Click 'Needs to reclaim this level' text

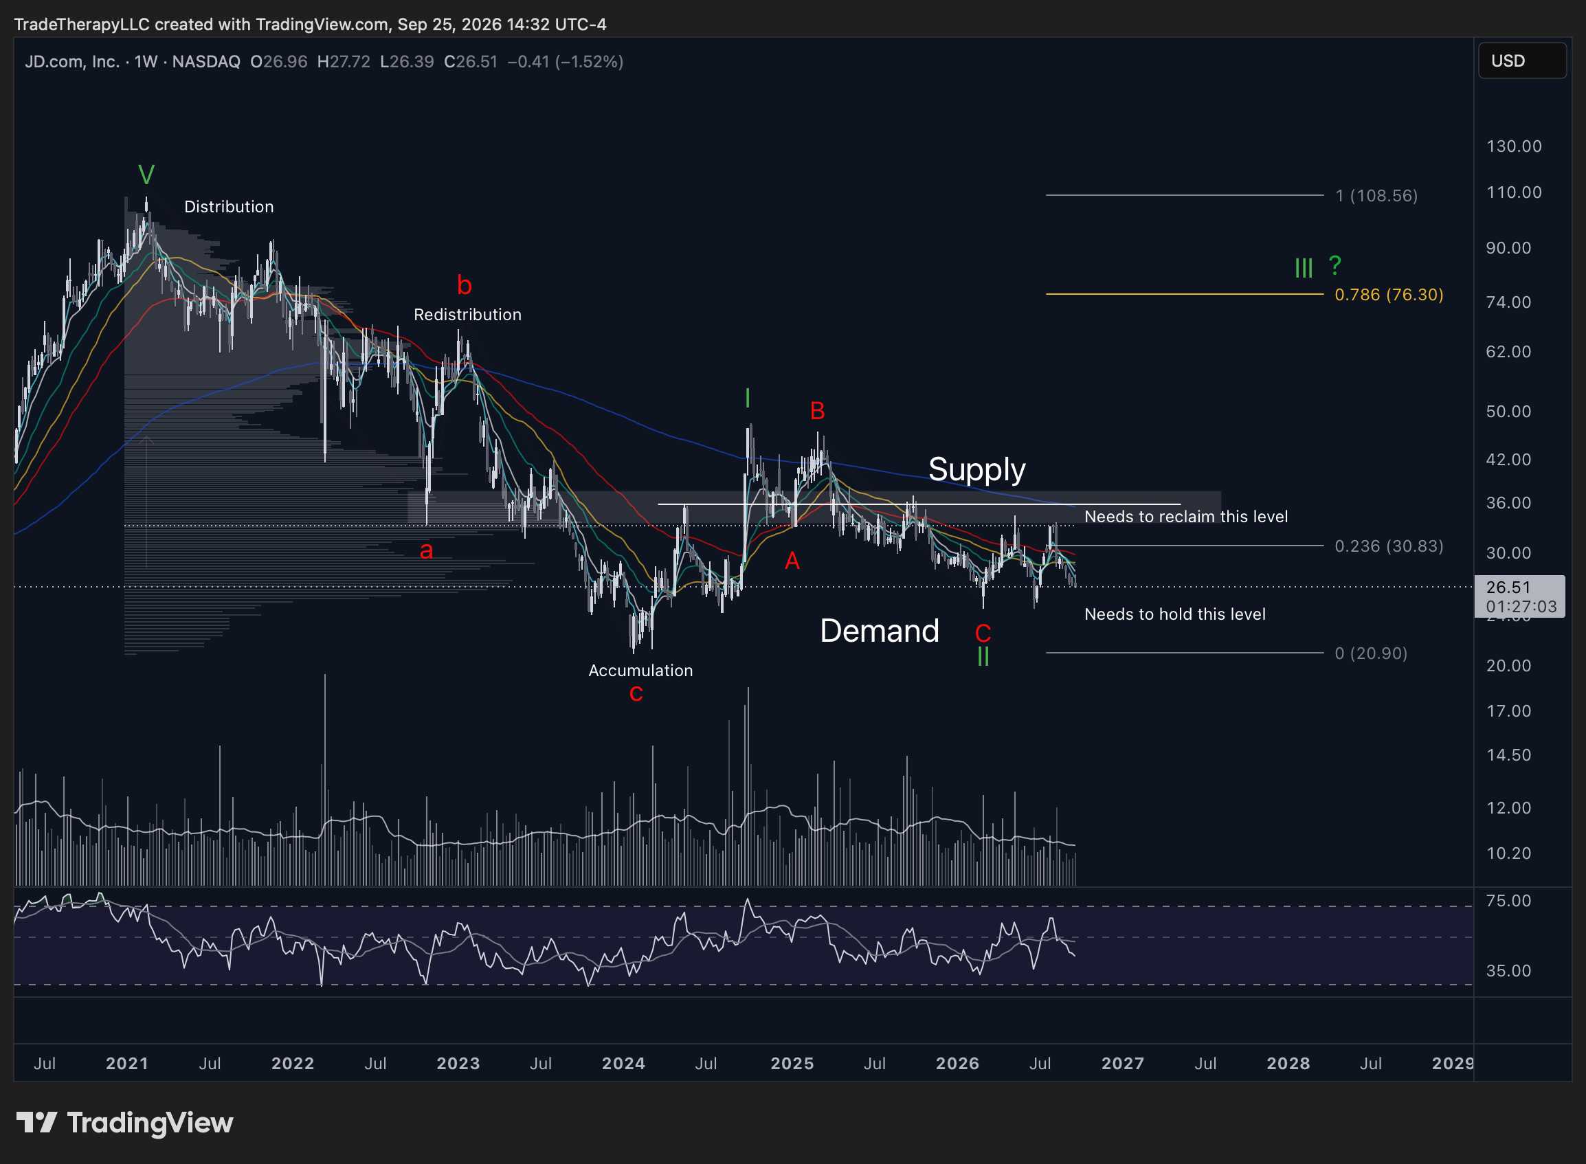(1186, 517)
